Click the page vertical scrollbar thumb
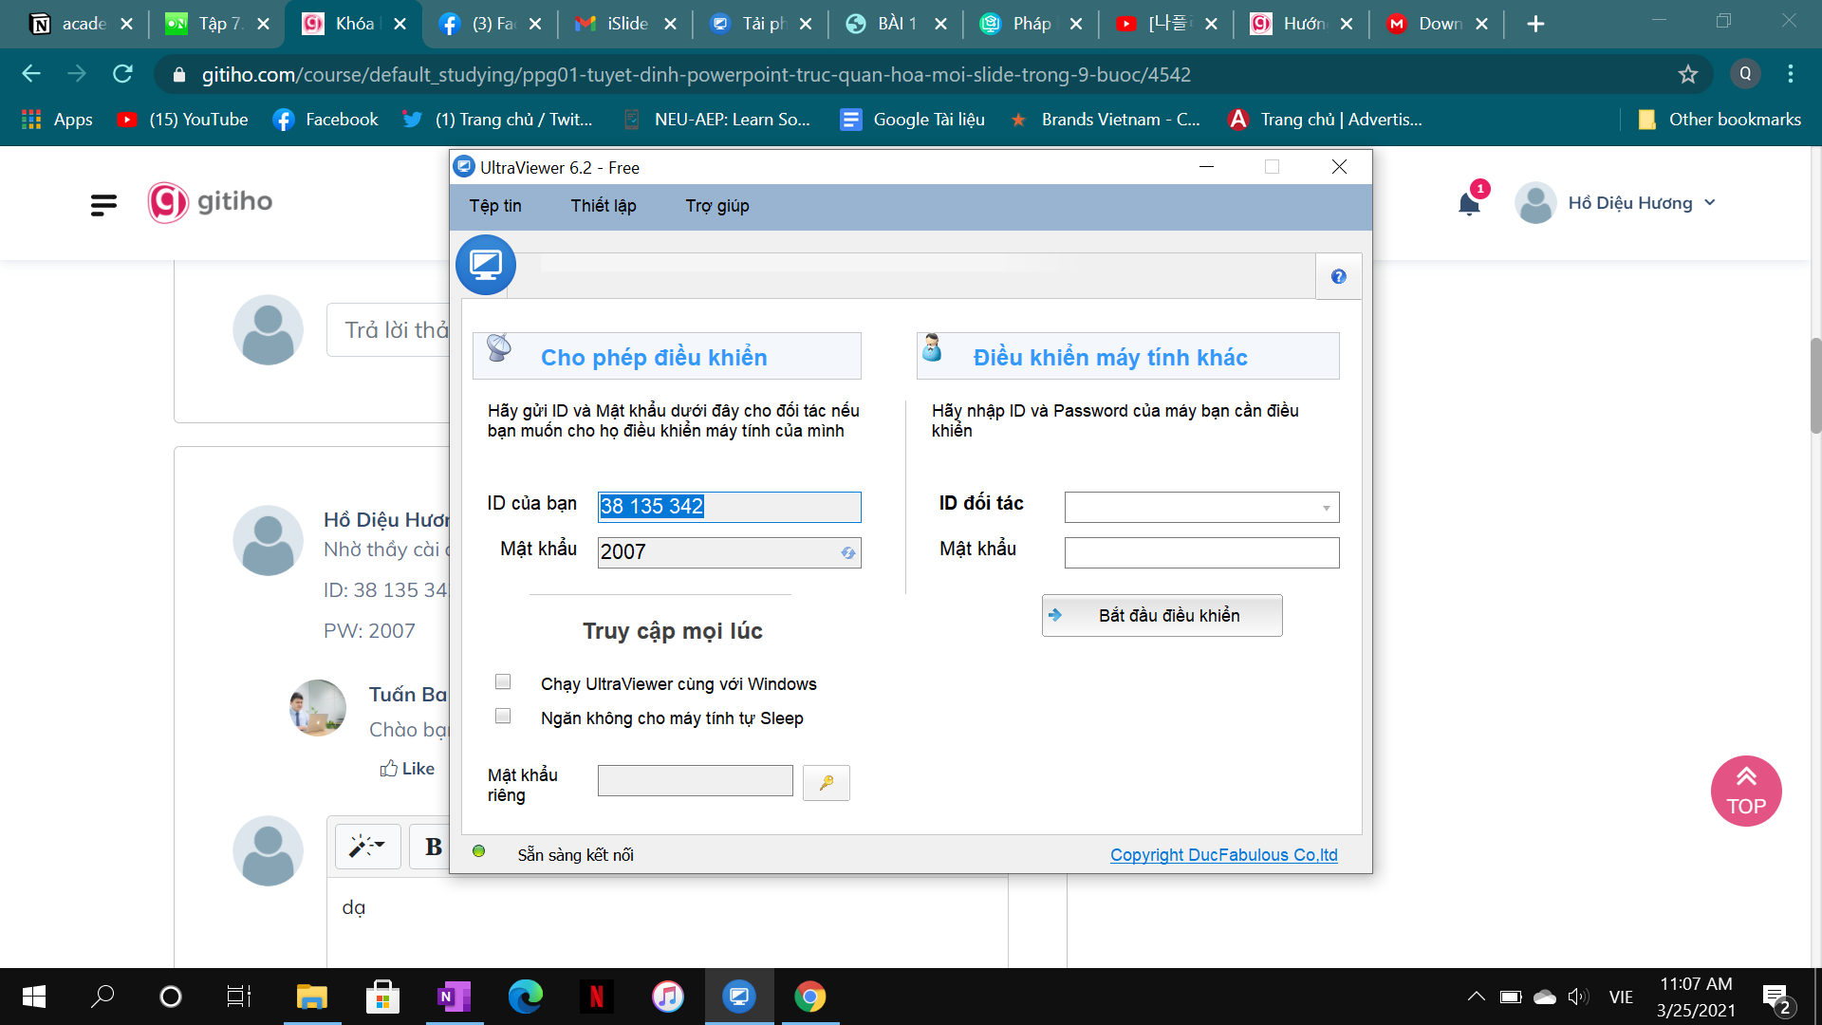 tap(1815, 385)
